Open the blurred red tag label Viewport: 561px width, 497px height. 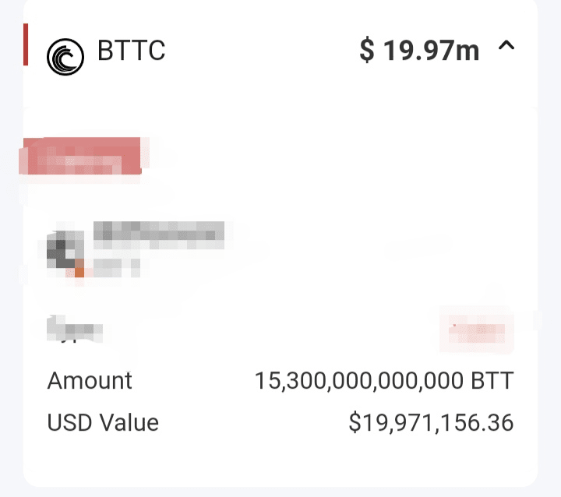[84, 156]
